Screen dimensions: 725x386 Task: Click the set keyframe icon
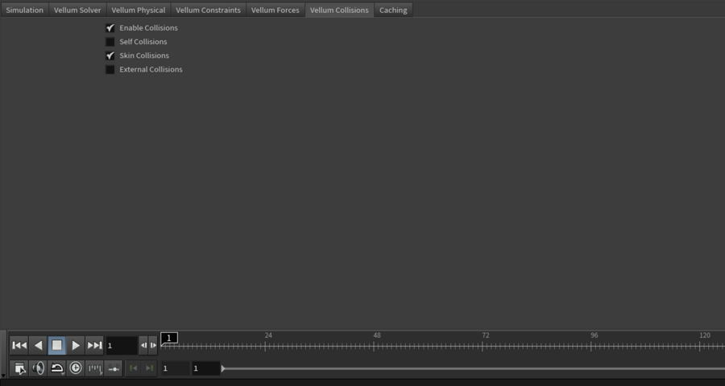pos(114,368)
